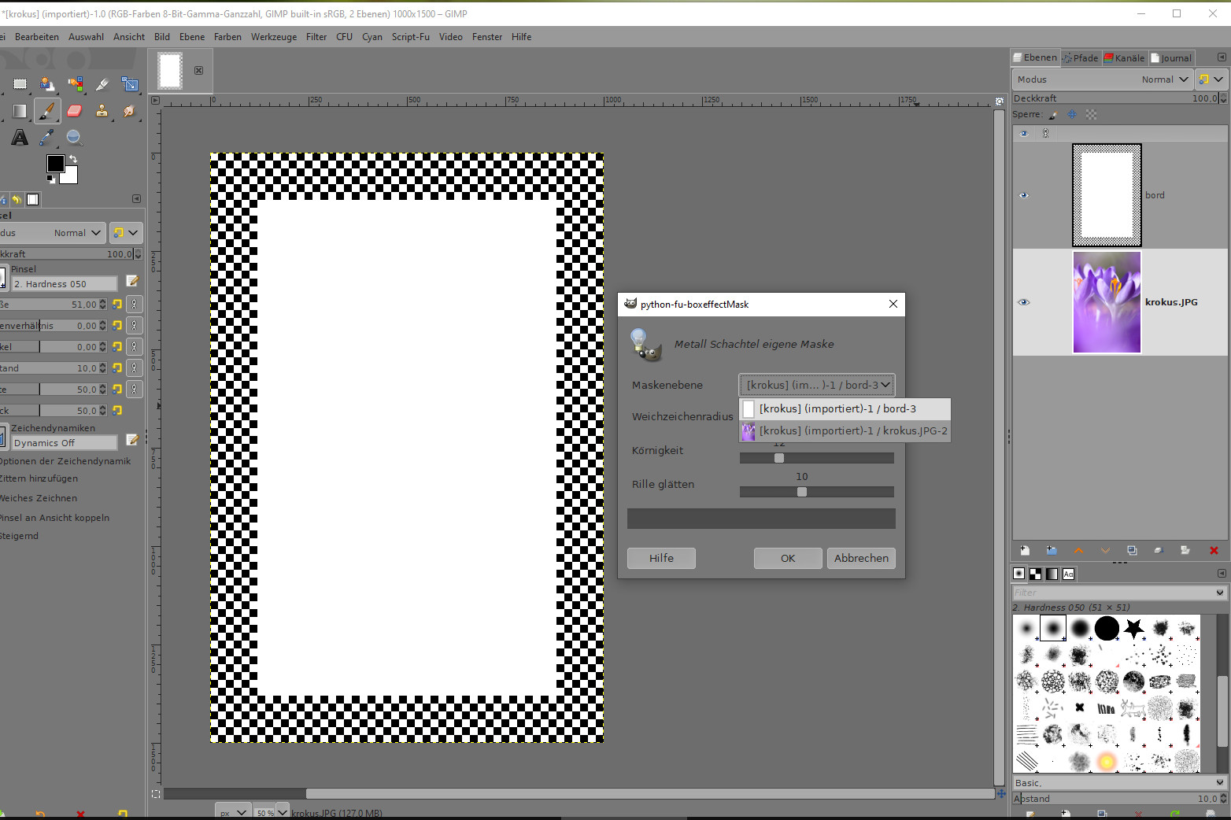Create a new layer in layers panel

click(x=1025, y=551)
